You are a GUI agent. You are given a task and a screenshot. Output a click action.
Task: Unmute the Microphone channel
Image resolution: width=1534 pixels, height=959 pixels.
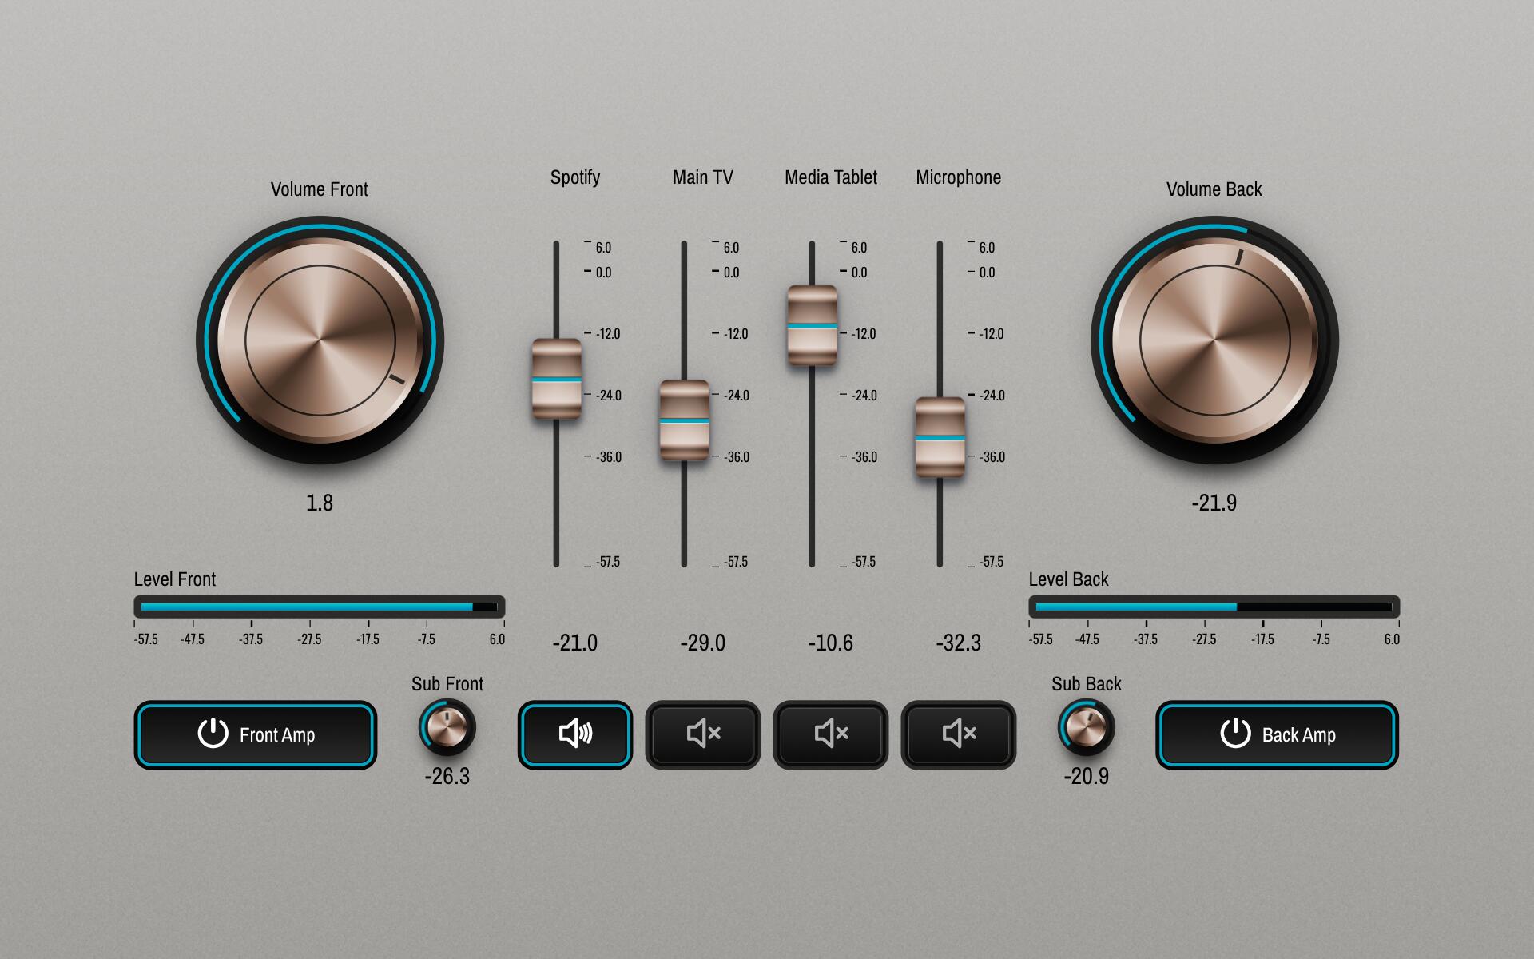(958, 734)
